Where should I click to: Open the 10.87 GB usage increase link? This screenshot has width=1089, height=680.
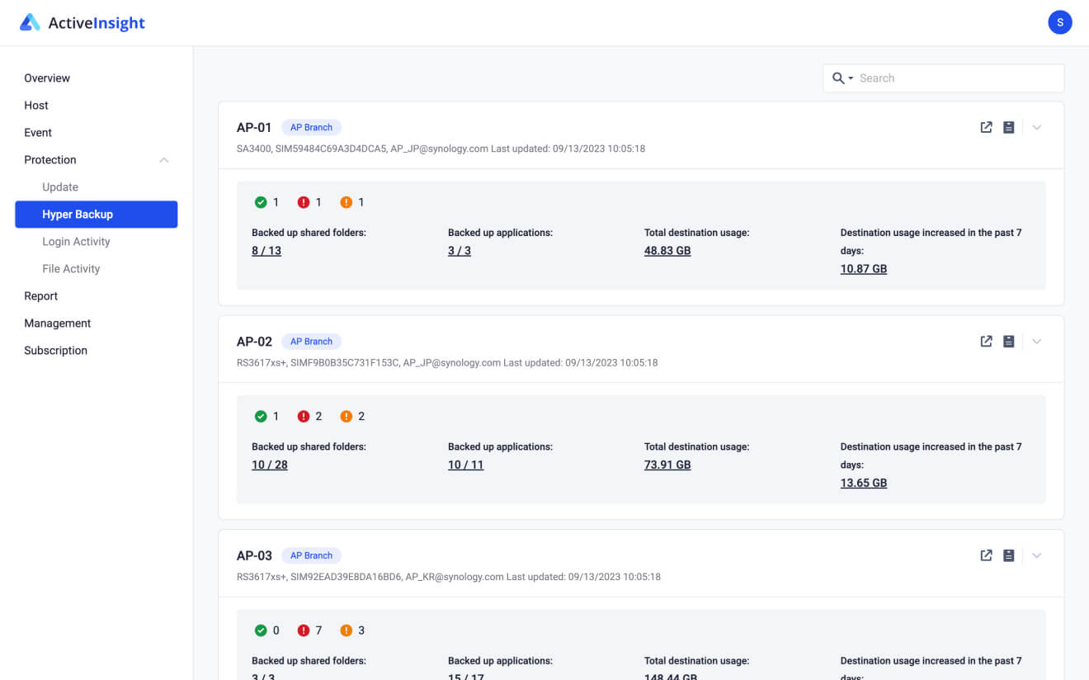pyautogui.click(x=863, y=268)
